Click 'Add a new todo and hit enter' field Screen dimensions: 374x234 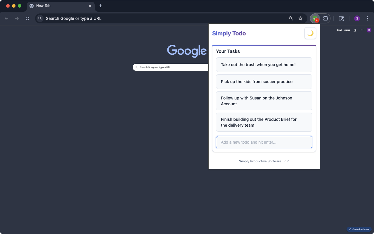click(264, 142)
